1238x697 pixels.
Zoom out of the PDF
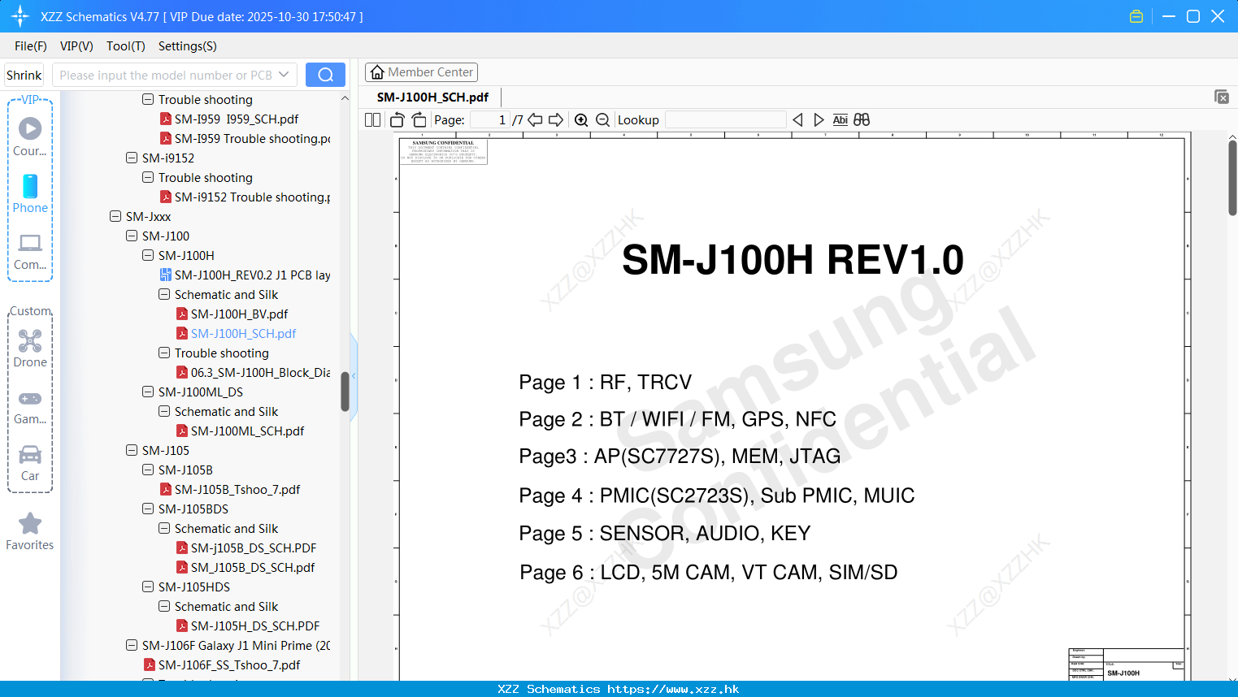pyautogui.click(x=603, y=120)
